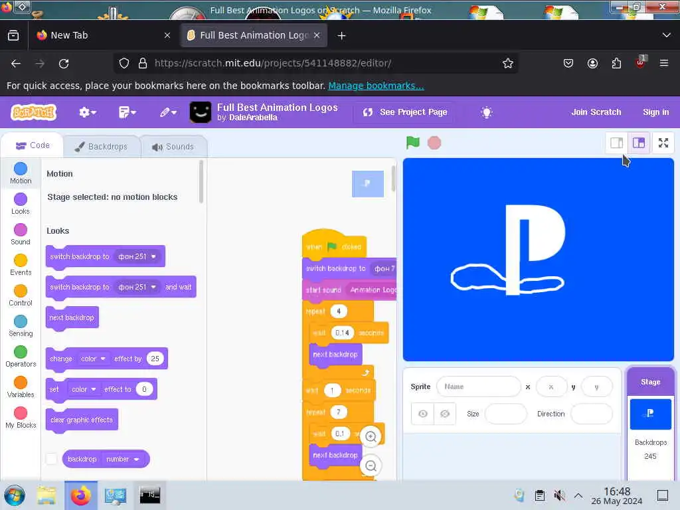List all tabs chevron
The width and height of the screenshot is (680, 510).
666,35
